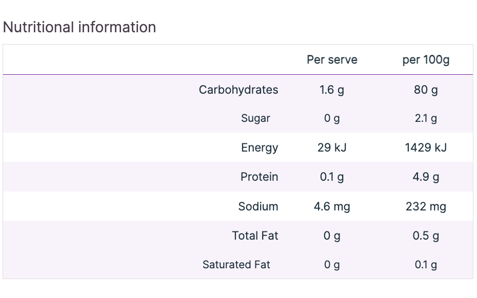Click the Saturated Fat row label
This screenshot has width=477, height=298.
pos(236,265)
